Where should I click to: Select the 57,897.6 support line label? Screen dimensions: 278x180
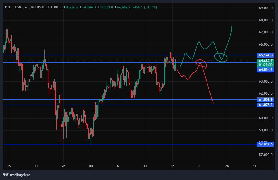pos(265,144)
